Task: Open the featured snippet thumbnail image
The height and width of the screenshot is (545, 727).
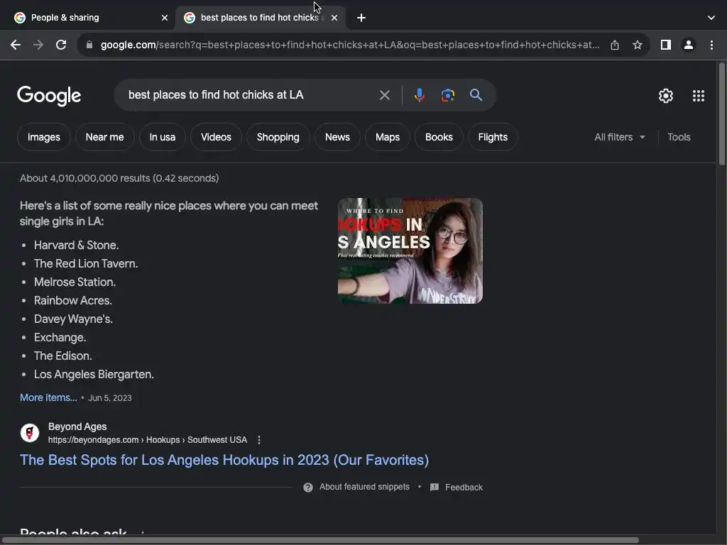Action: (410, 251)
